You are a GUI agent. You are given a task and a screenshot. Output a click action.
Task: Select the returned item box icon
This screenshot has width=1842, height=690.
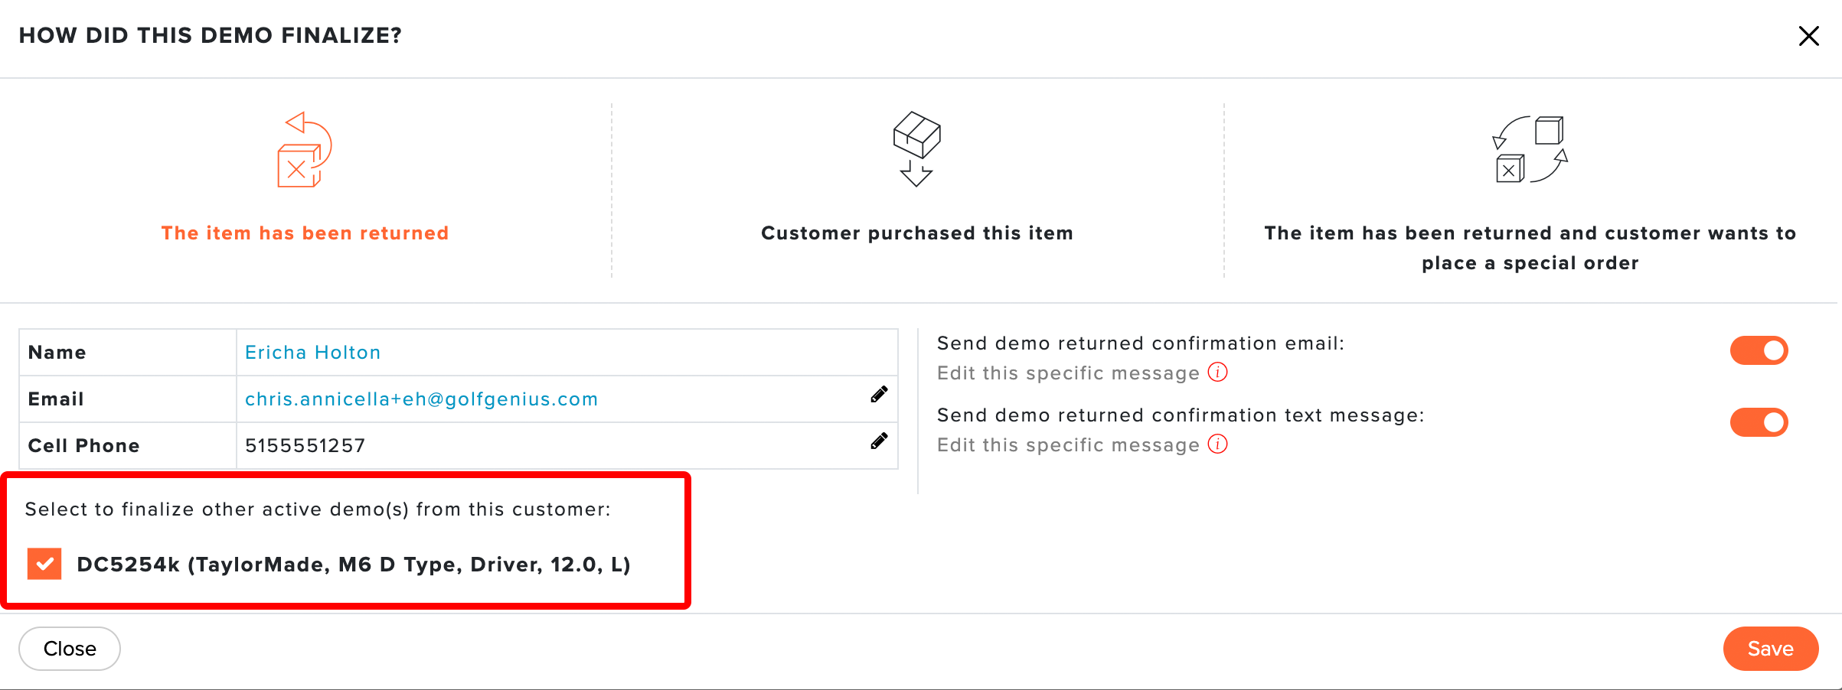(x=305, y=150)
